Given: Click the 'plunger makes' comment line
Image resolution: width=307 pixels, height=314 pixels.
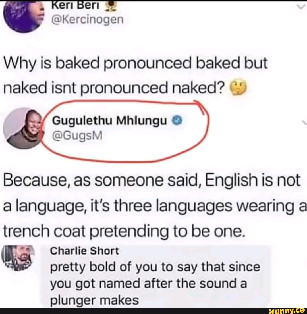Looking at the screenshot, I should point(94,300).
